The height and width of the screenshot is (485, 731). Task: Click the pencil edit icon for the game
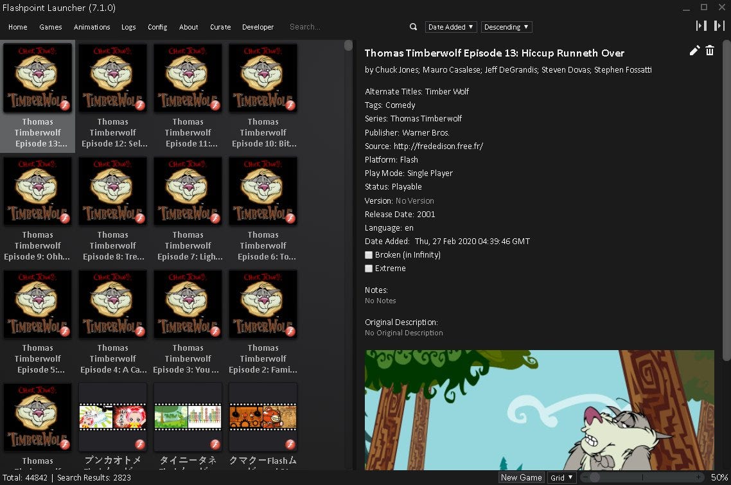coord(694,51)
